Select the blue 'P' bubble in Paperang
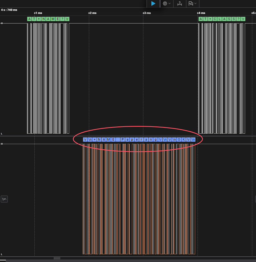The width and height of the screenshot is (256, 262). [x=123, y=140]
